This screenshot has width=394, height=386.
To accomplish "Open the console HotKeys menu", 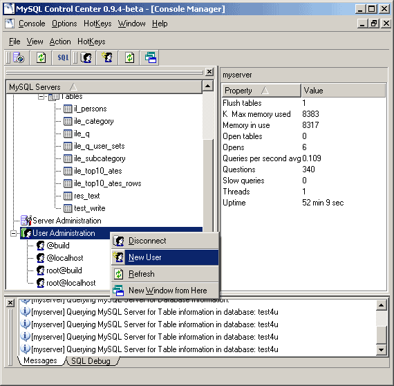I will (x=91, y=42).
